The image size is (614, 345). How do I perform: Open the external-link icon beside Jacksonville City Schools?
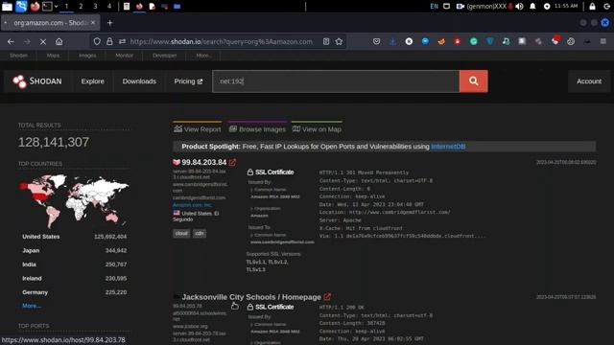pos(327,297)
